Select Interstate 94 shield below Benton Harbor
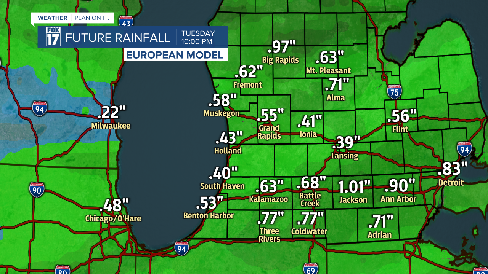Image resolution: width=488 pixels, height=274 pixels. (x=181, y=248)
